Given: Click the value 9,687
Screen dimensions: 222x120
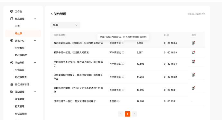Looking at the screenshot, I should pos(140,52).
